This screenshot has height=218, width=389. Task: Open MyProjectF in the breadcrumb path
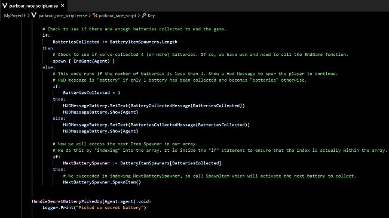pos(14,15)
